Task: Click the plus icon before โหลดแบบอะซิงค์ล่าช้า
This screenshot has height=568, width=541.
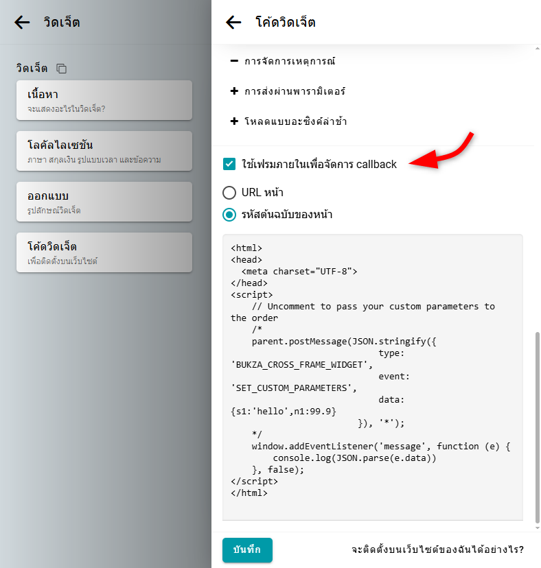Action: 234,121
